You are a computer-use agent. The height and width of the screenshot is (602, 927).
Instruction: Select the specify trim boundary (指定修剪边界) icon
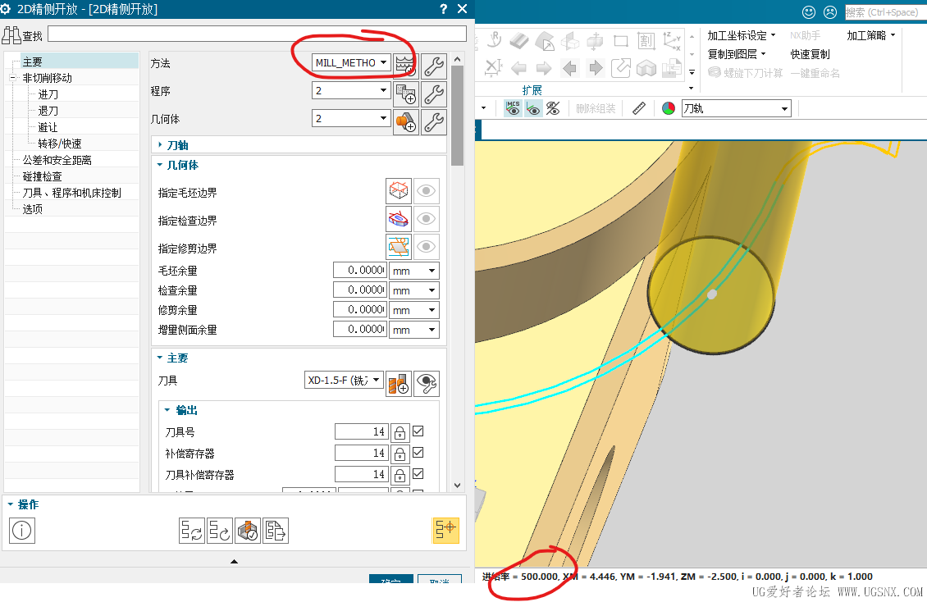(399, 246)
